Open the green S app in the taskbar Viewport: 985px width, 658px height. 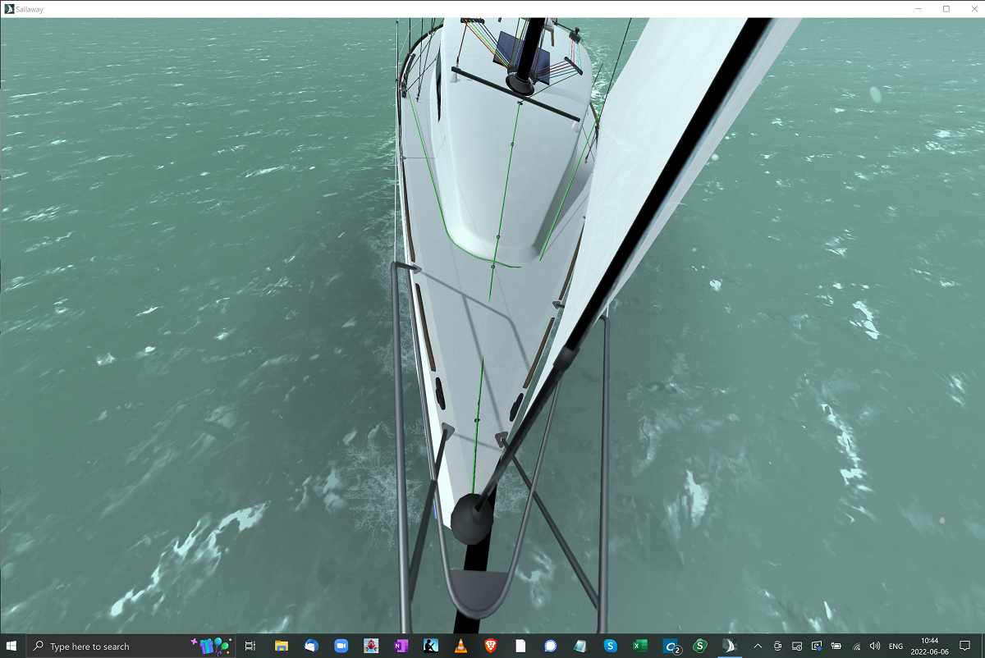[700, 646]
